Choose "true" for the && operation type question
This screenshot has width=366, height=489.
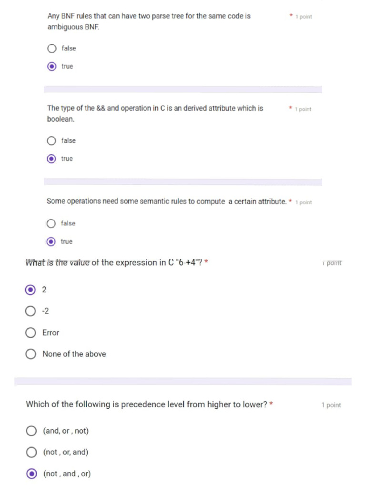[x=51, y=159]
